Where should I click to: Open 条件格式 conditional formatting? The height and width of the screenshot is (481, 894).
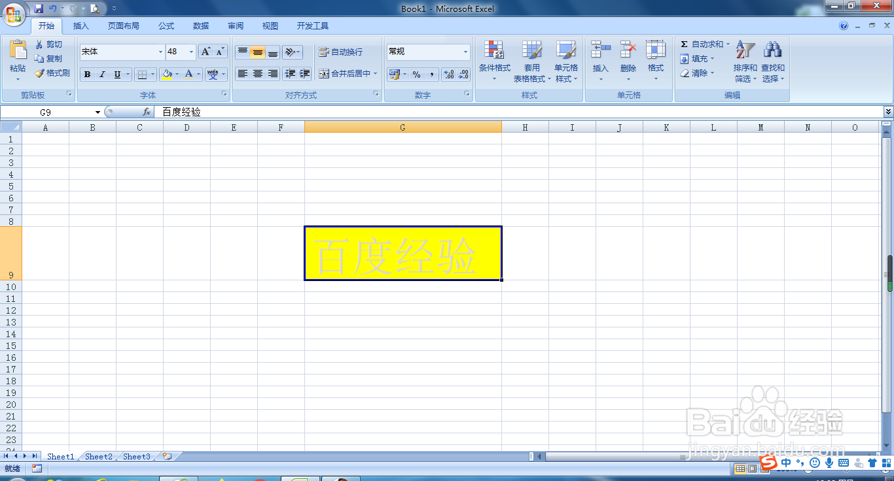(x=494, y=61)
